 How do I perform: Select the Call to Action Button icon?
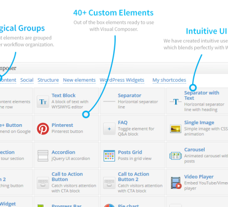click(43, 183)
